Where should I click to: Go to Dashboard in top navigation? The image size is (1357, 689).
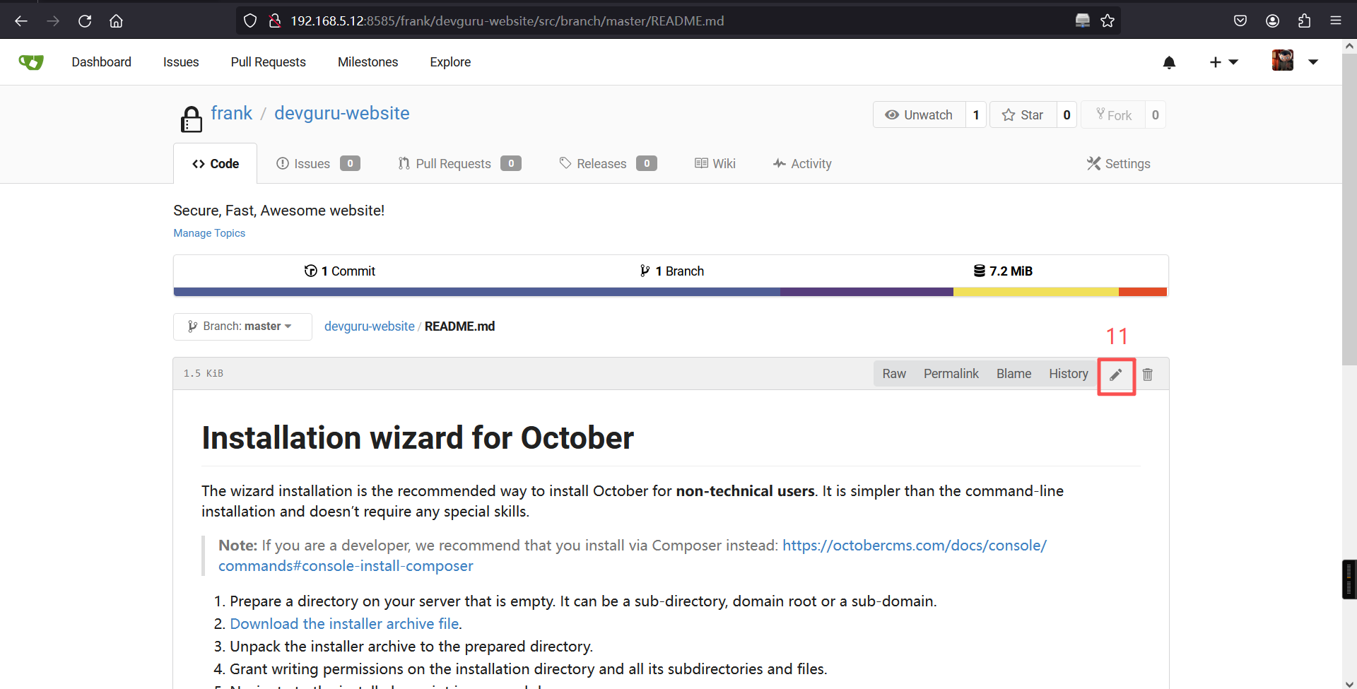point(102,62)
